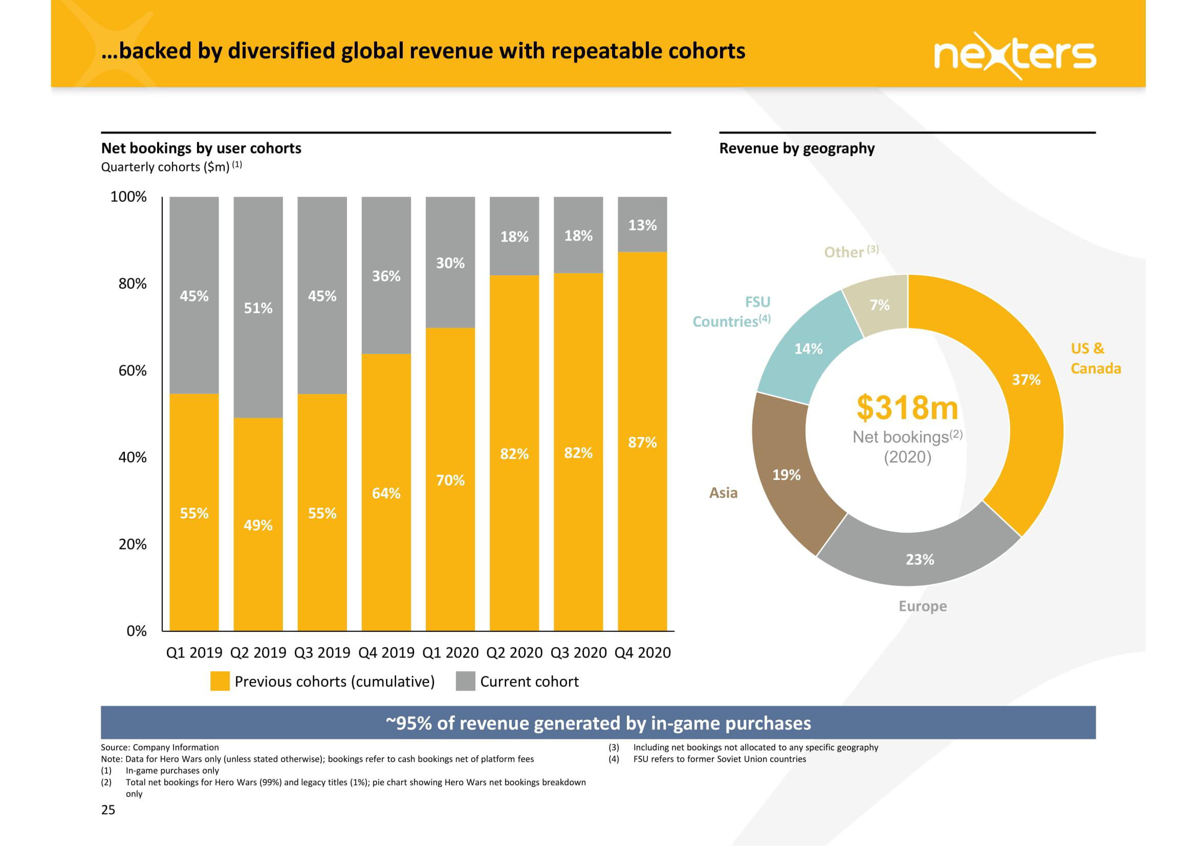The height and width of the screenshot is (846, 1197).
Task: Click the 'Q3 2019' axis label
Action: click(x=322, y=653)
